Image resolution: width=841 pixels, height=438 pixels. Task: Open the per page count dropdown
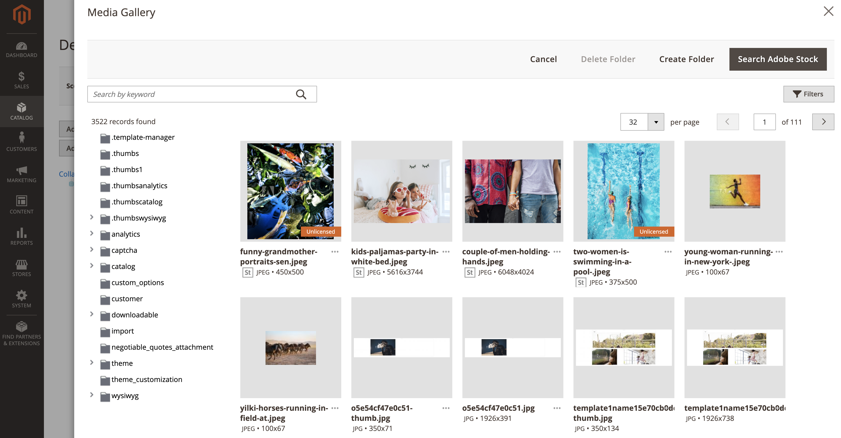[657, 122]
